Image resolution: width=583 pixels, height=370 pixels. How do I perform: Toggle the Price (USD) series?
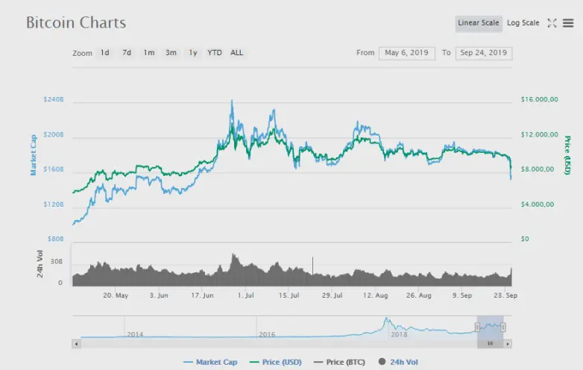pos(276,362)
